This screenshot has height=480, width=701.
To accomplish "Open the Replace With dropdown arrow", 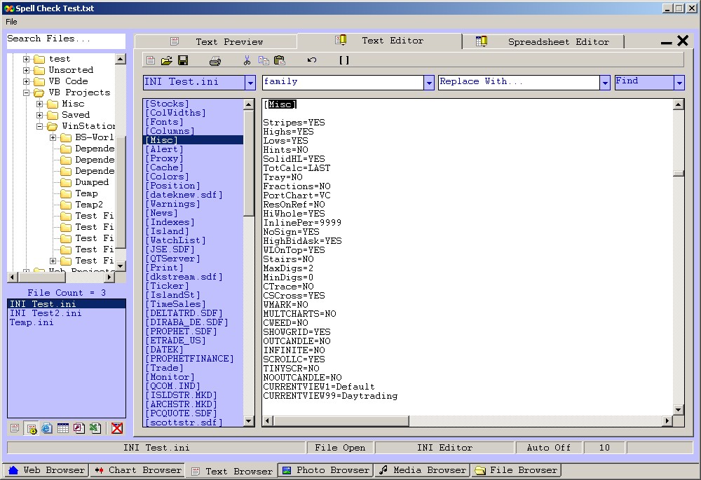I will coord(605,83).
